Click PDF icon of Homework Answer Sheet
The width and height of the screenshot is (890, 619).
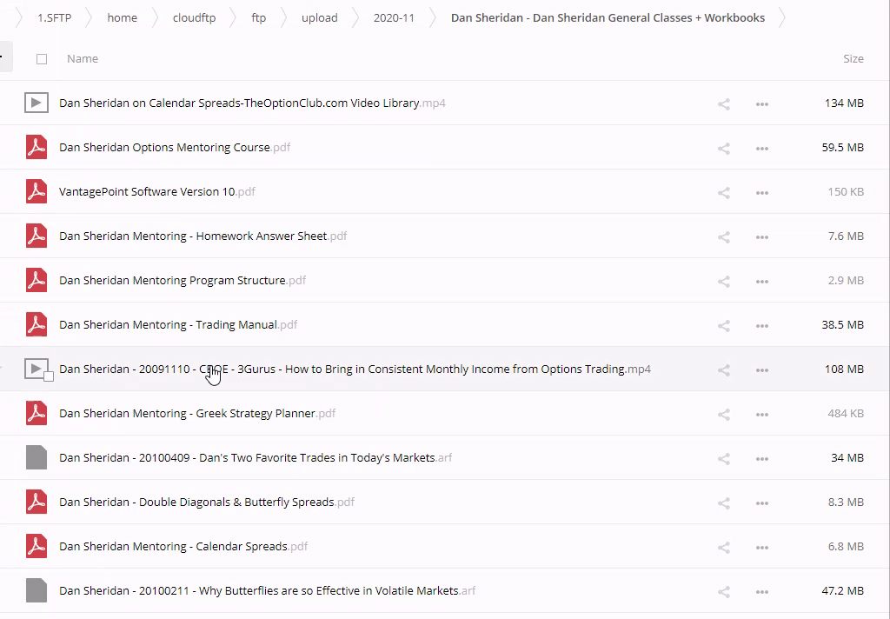point(36,236)
